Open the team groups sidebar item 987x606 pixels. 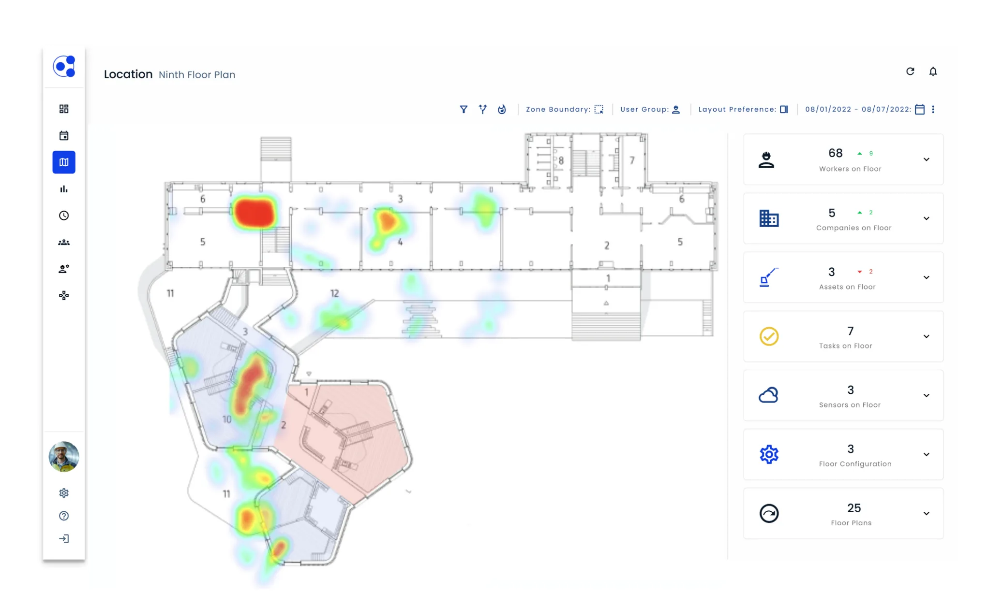click(x=64, y=243)
